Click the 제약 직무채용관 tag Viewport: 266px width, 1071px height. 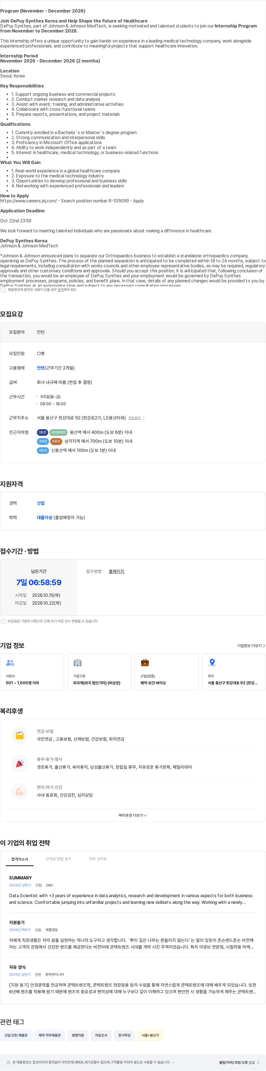click(x=49, y=1035)
